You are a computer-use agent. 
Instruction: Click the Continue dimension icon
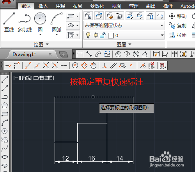[174, 54]
